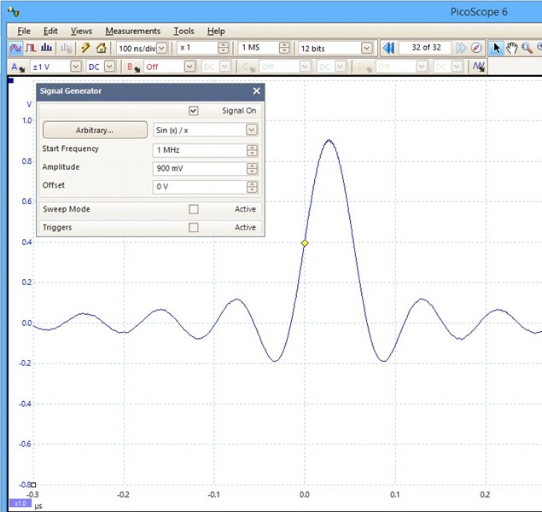Open Channel A options button
The height and width of the screenshot is (512, 542).
click(x=18, y=67)
